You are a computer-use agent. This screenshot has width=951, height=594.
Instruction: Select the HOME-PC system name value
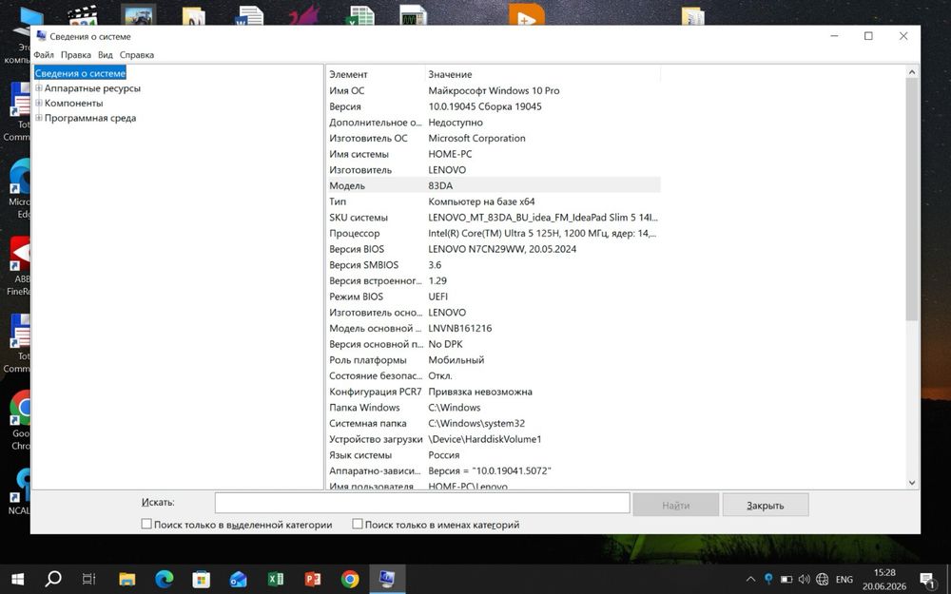450,154
